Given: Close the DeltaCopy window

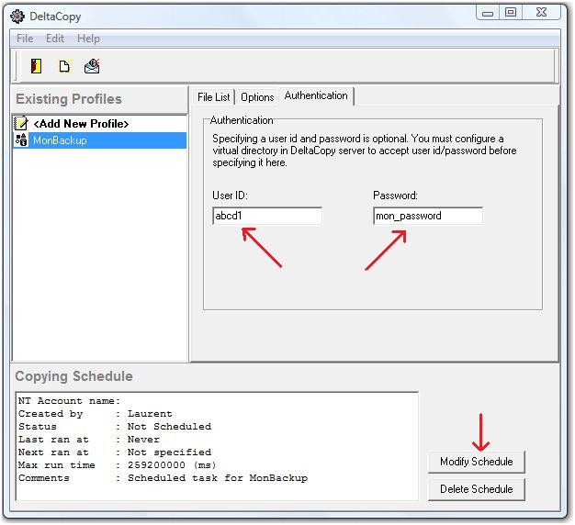Looking at the screenshot, I should (541, 13).
